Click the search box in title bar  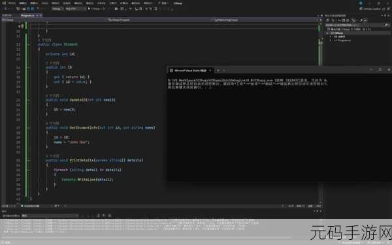(x=163, y=3)
